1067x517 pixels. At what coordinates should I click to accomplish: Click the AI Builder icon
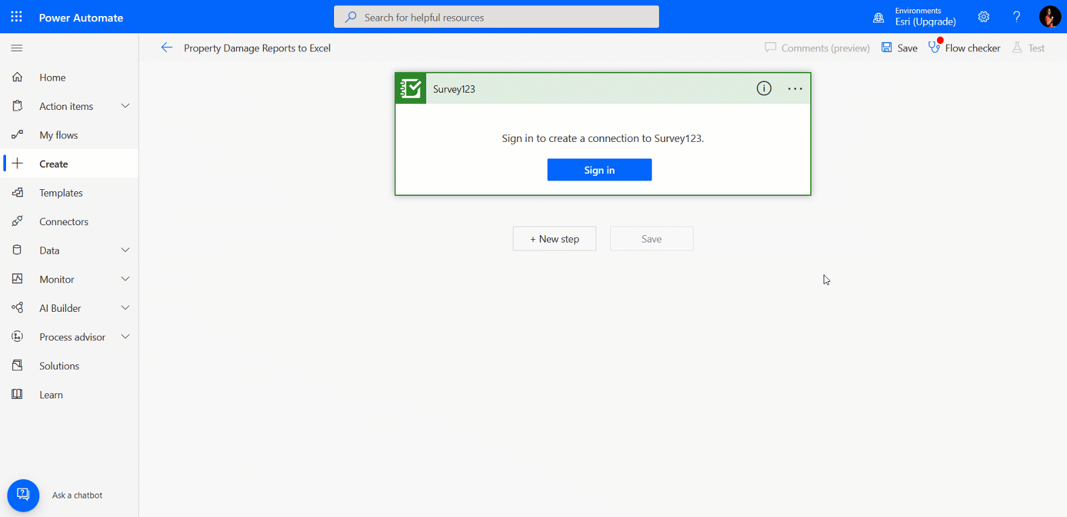17,308
